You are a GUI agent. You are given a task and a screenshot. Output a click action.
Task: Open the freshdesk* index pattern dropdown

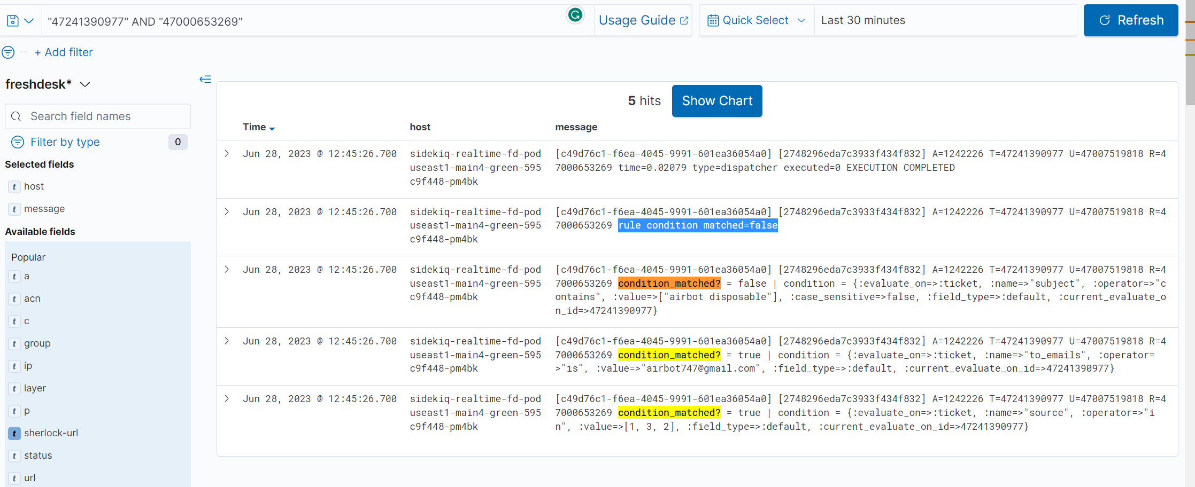click(x=47, y=84)
